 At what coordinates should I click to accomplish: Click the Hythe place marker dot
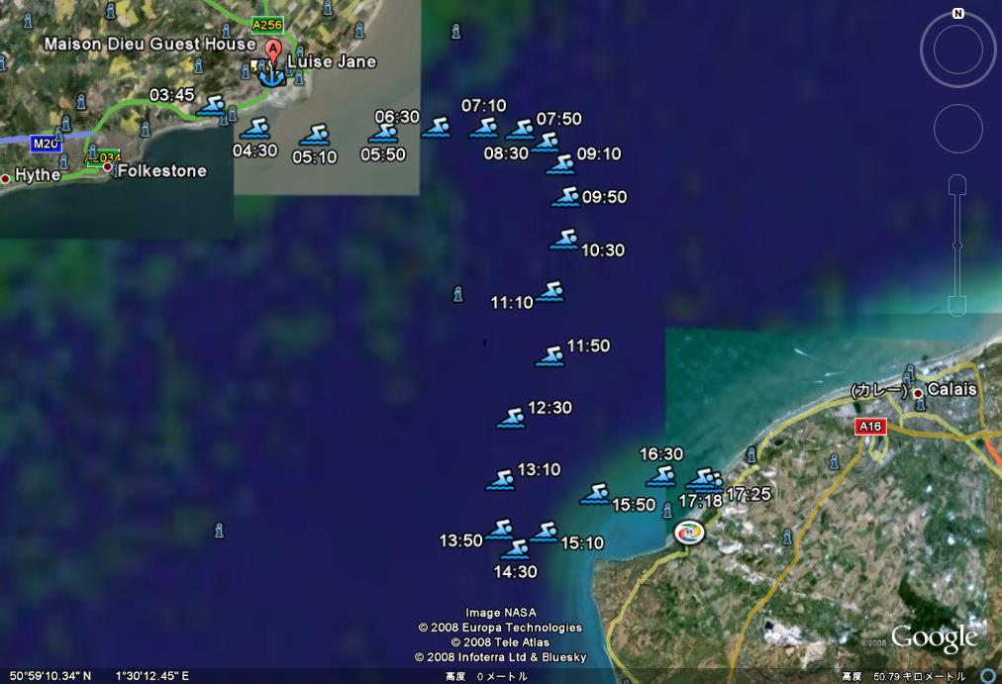click(x=6, y=179)
